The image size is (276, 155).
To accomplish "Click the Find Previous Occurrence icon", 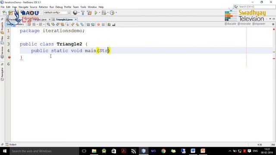I will (53, 25).
